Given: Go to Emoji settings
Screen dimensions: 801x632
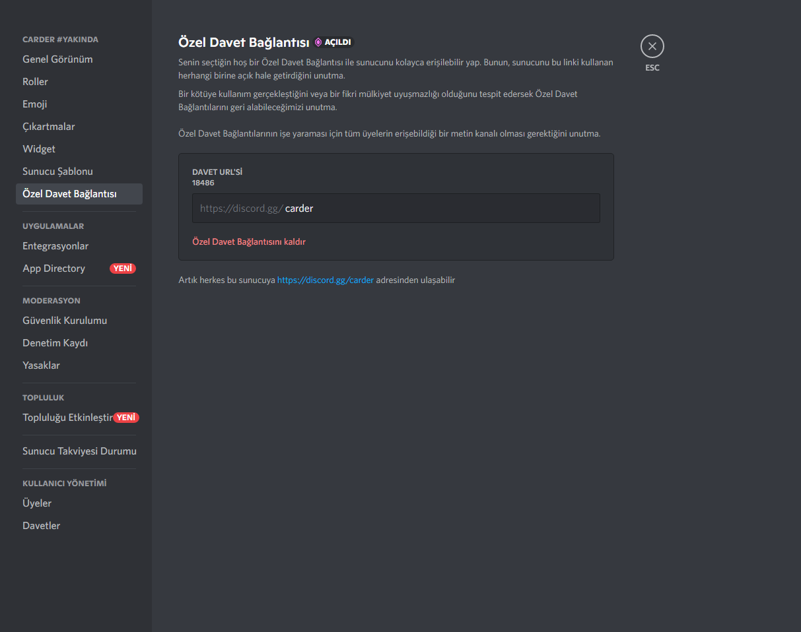Looking at the screenshot, I should click(x=79, y=104).
